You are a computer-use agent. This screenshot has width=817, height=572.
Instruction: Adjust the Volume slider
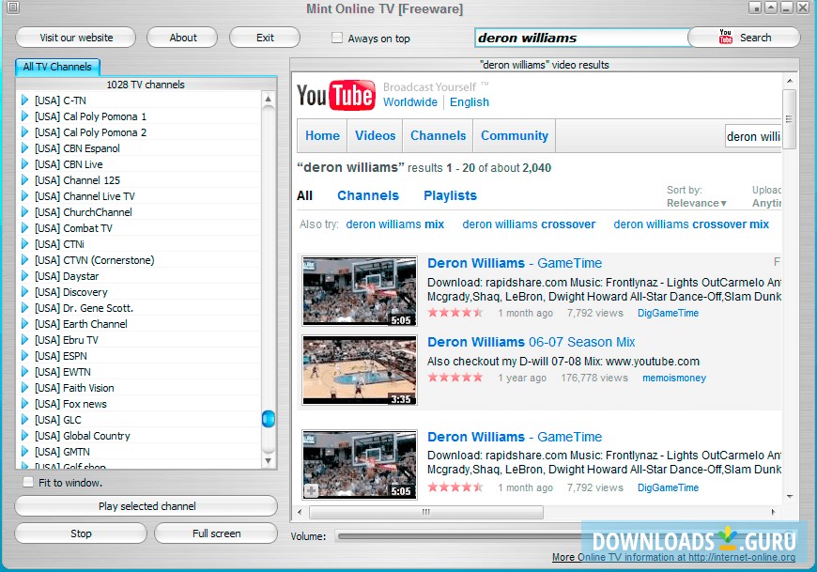pos(423,536)
